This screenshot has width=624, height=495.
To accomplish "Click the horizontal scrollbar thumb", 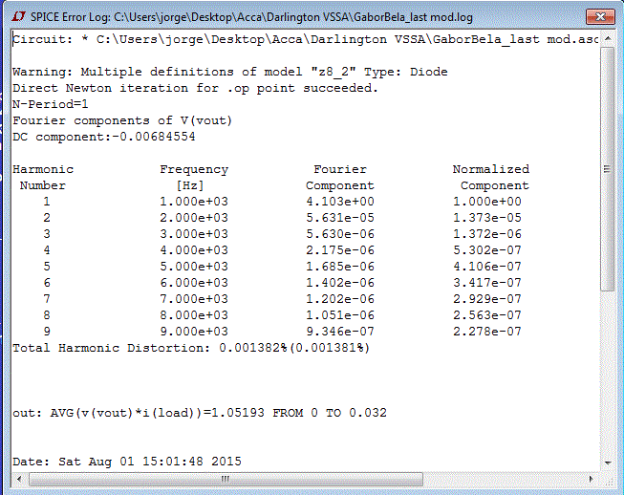I will 226,479.
